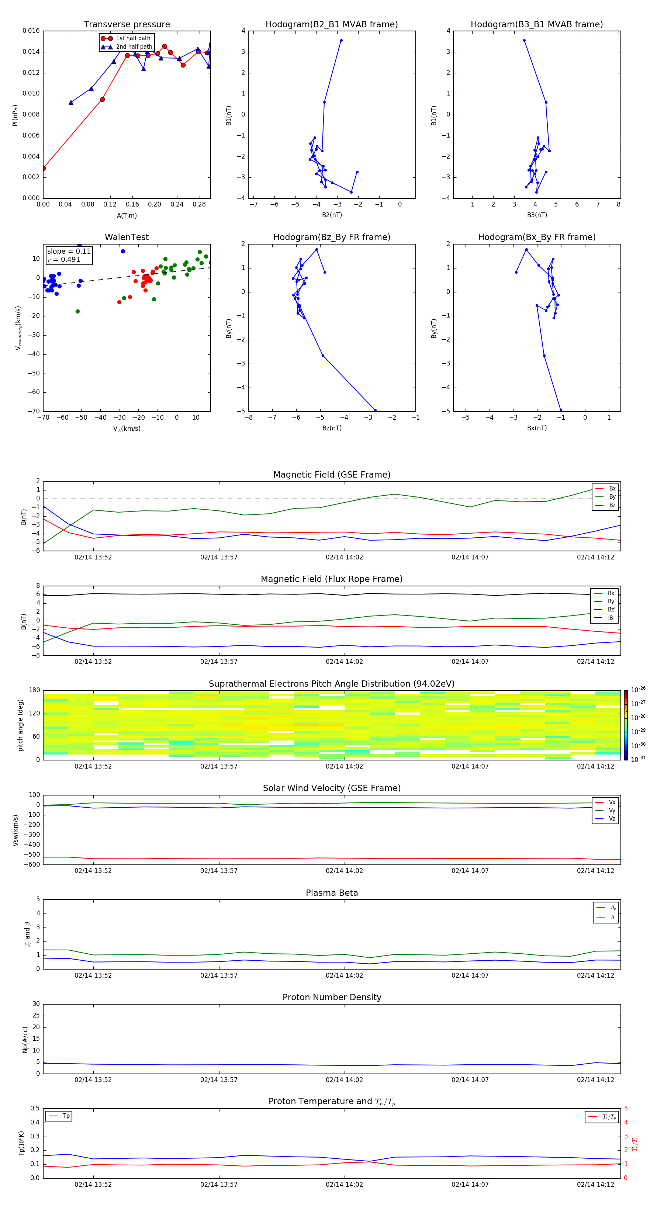Screen dimensions: 664x1217
Task: Click the βp legend entry in Plasma Beta
Action: coord(606,908)
